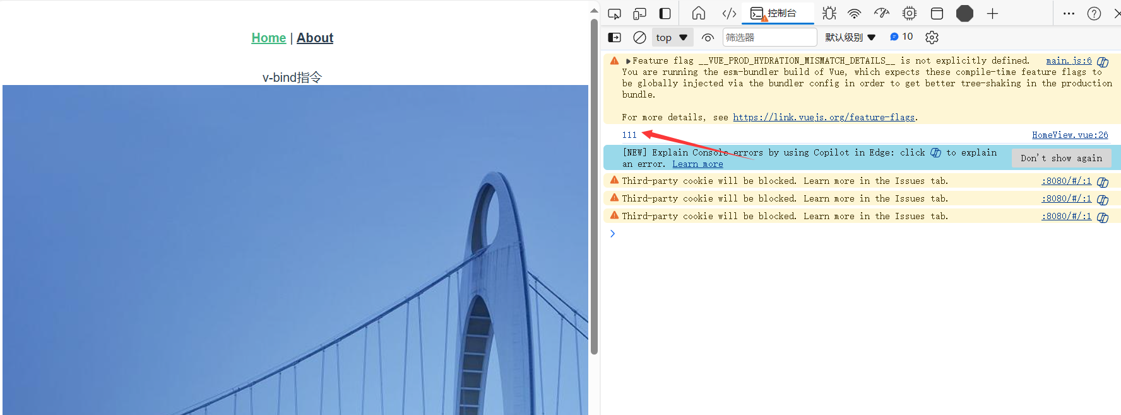Expand the Feature flag warning triangle
Image resolution: width=1121 pixels, height=415 pixels.
click(x=628, y=61)
